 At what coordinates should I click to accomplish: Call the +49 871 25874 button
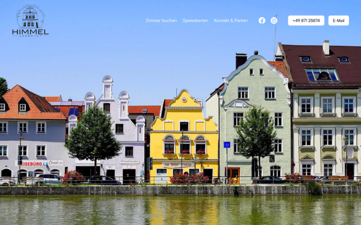coord(306,20)
